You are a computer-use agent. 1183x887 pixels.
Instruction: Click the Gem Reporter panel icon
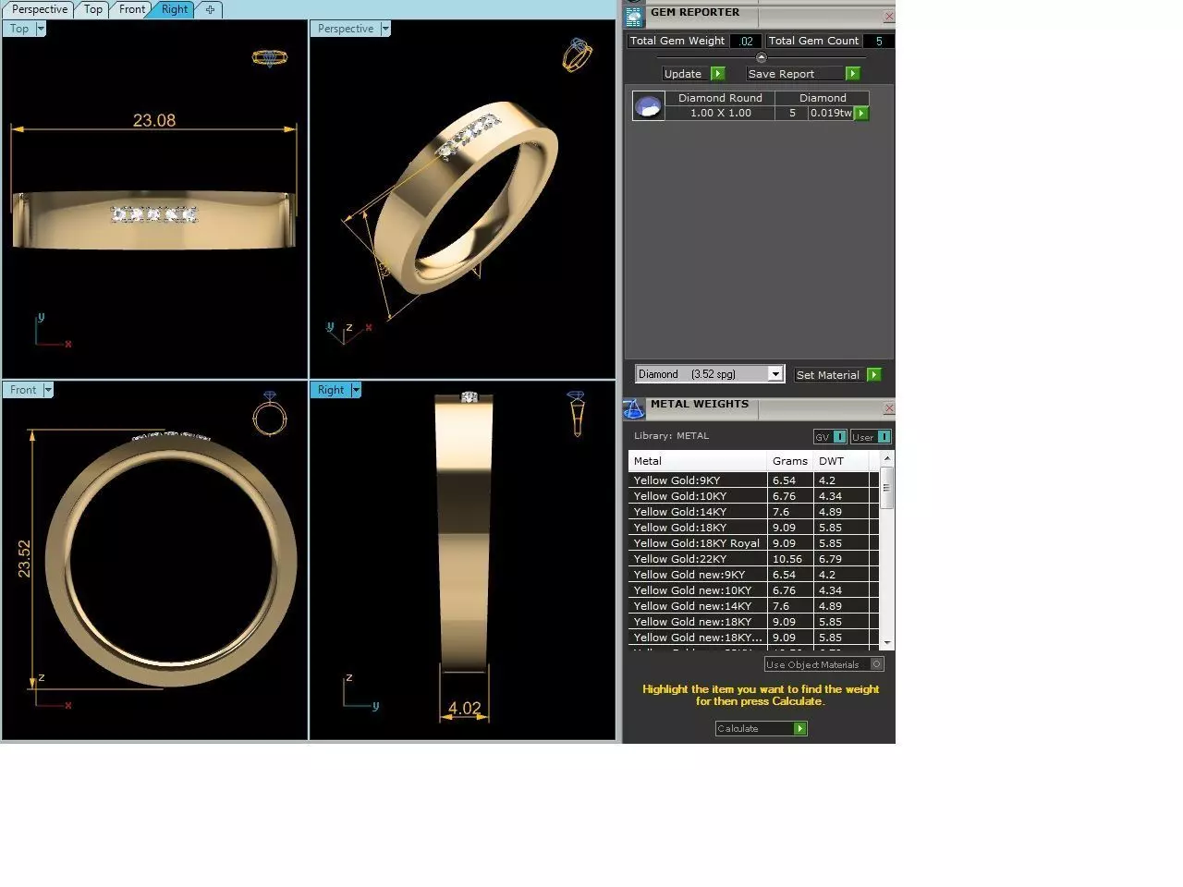(x=634, y=17)
